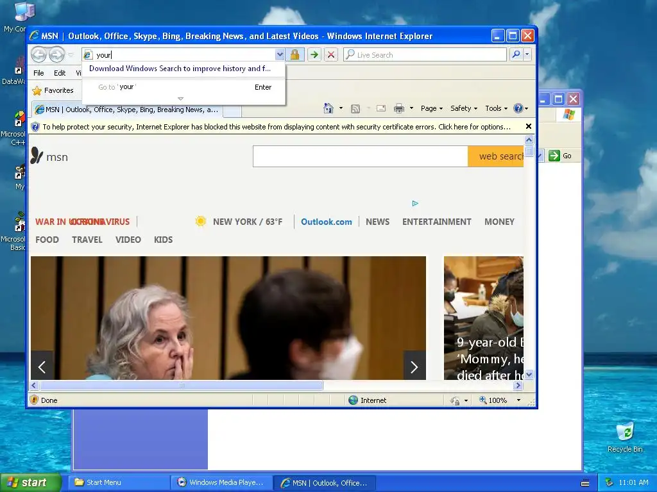657x492 pixels.
Task: Open a new blank tab
Action: pyautogui.click(x=232, y=111)
